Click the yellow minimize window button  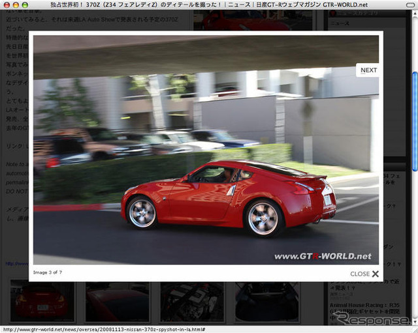tap(16, 5)
